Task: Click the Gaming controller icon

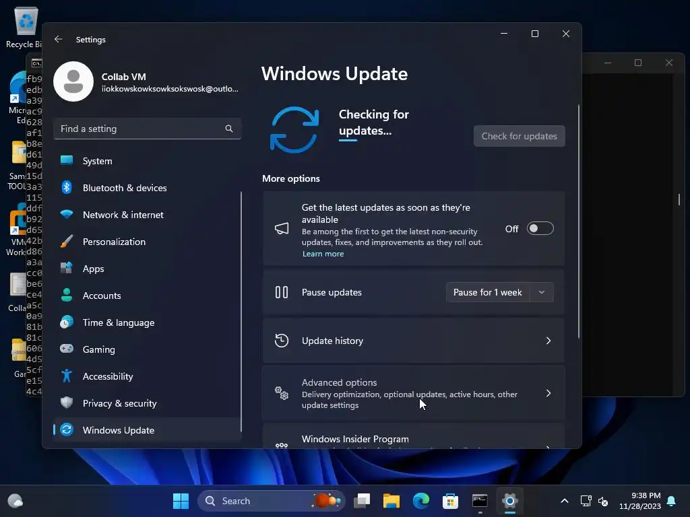Action: point(67,349)
